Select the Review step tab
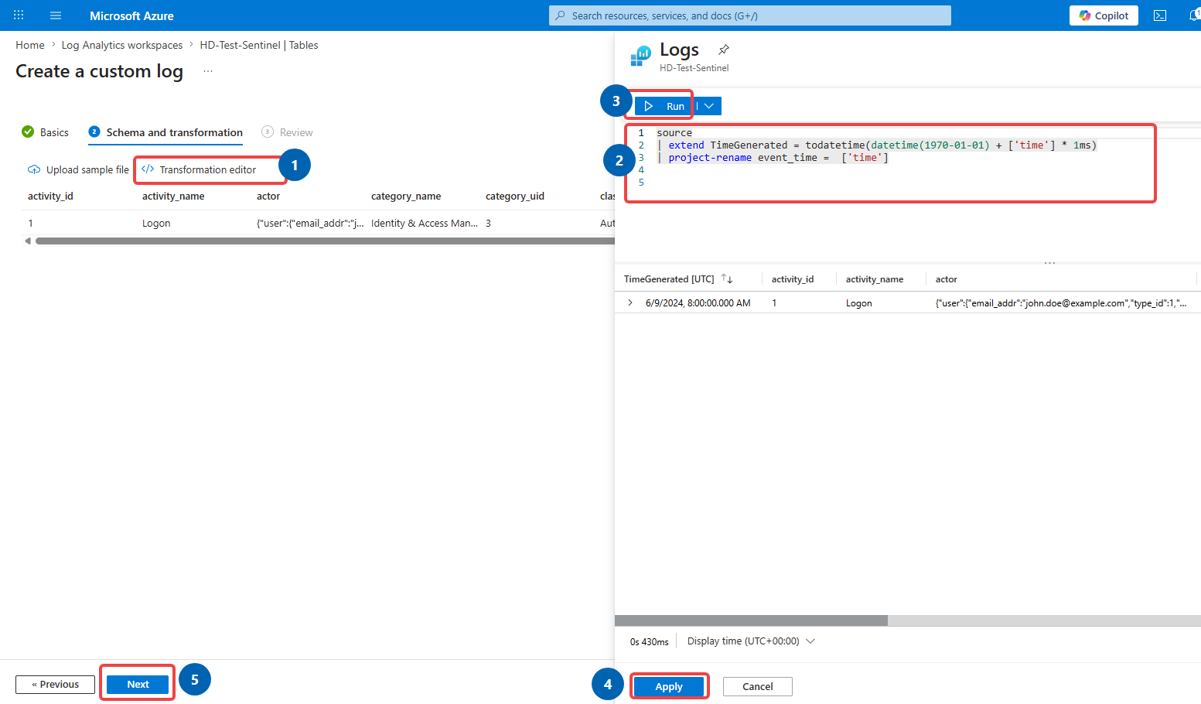Screen dimensions: 1201x704 (x=287, y=132)
